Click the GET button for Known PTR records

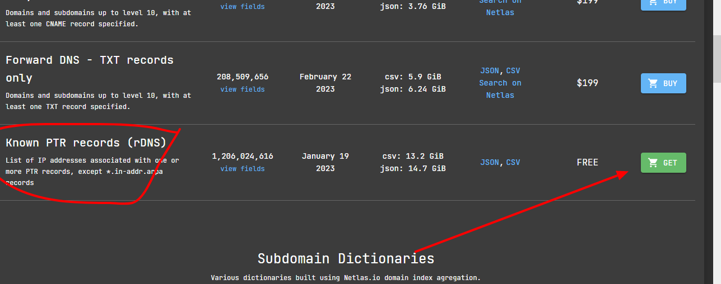coord(663,163)
